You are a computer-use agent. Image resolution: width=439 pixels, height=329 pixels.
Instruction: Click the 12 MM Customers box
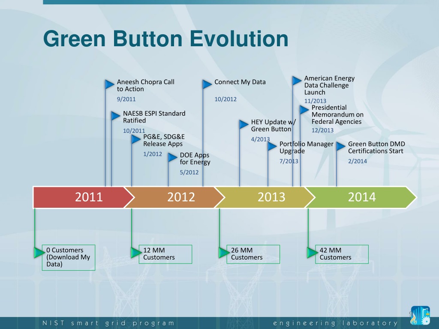[x=165, y=254]
